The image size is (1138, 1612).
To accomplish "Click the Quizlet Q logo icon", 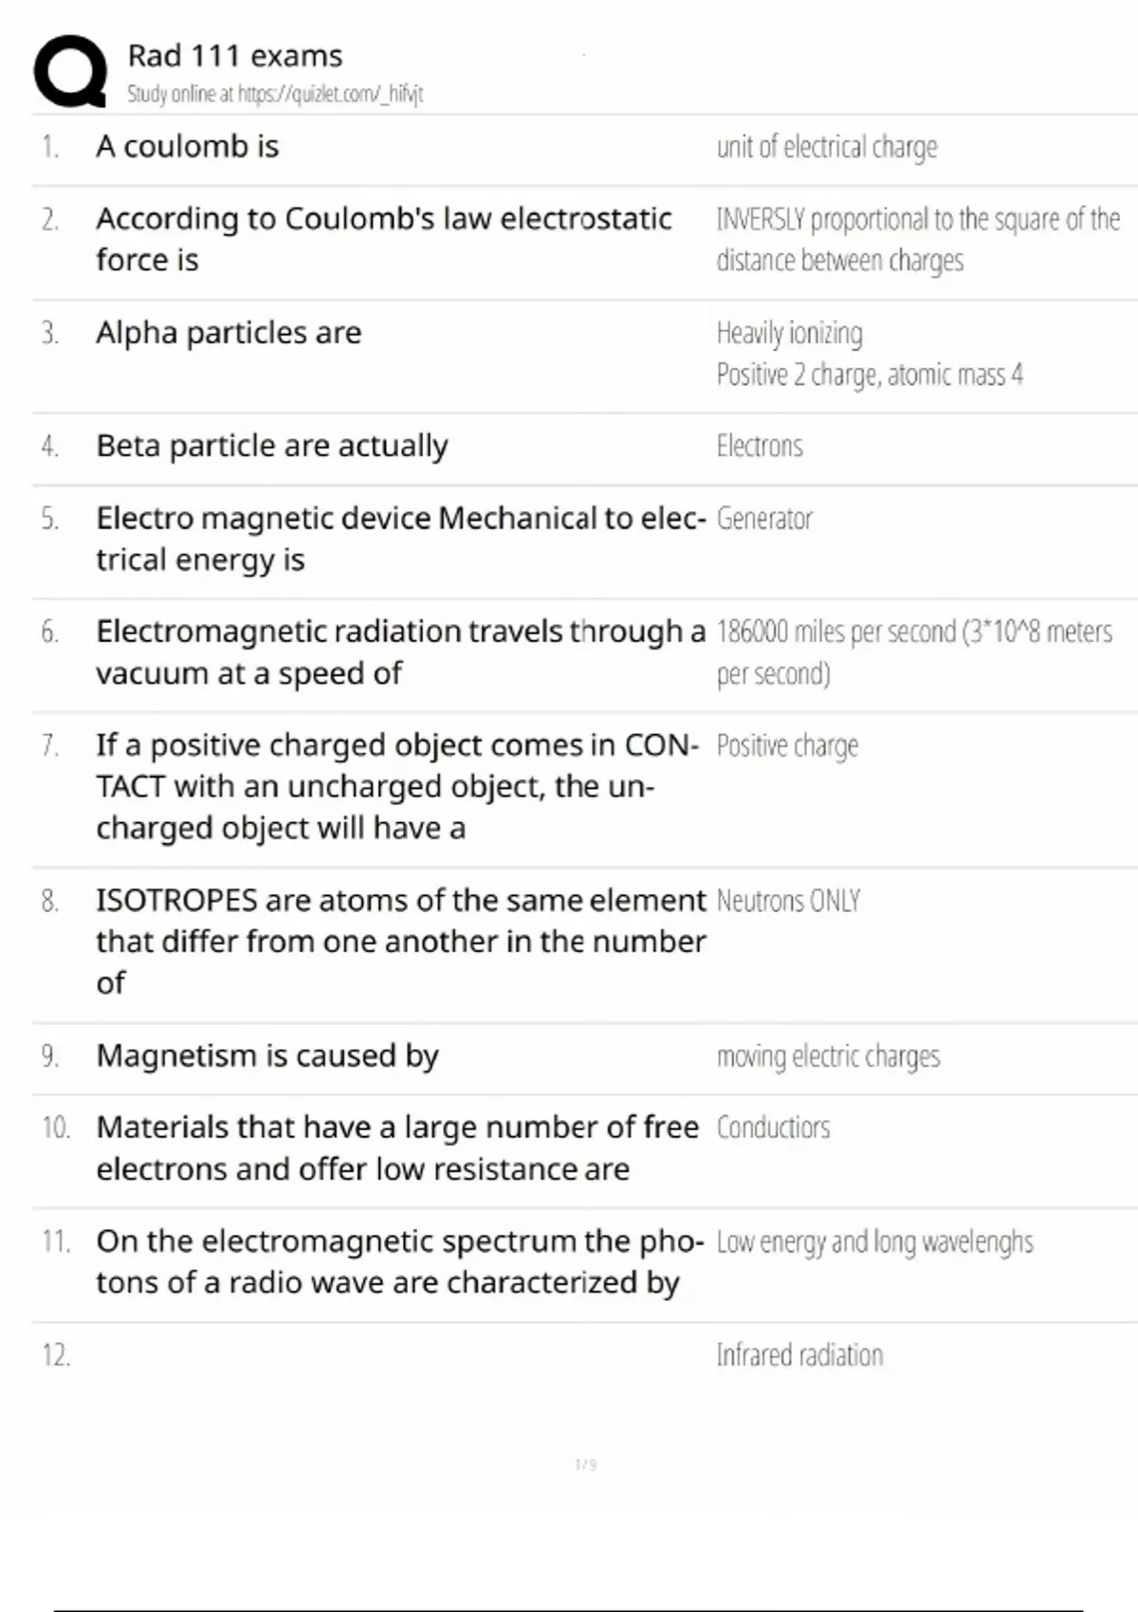I will pos(70,71).
